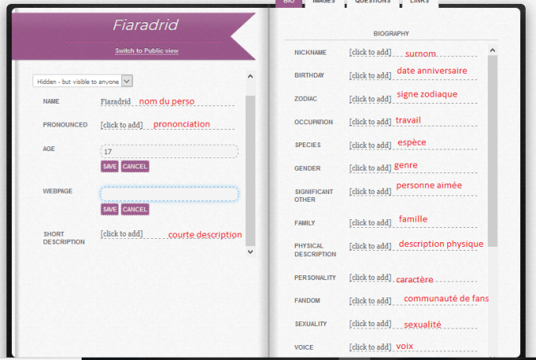
Task: Save the Webpage field
Action: coord(109,209)
